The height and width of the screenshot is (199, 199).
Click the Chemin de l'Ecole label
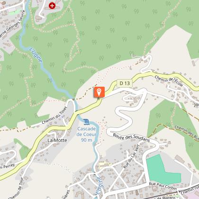169,81
